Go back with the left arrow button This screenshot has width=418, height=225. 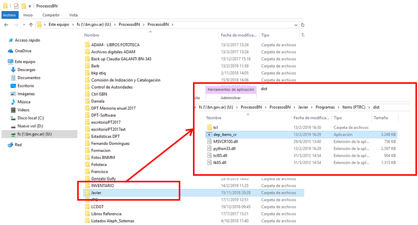(x=7, y=24)
